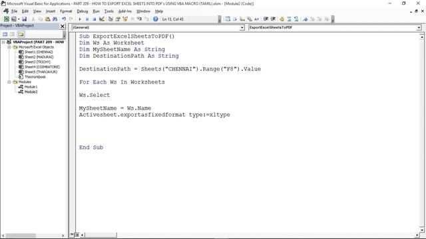Collapse the VBAProject root node

click(x=3, y=42)
